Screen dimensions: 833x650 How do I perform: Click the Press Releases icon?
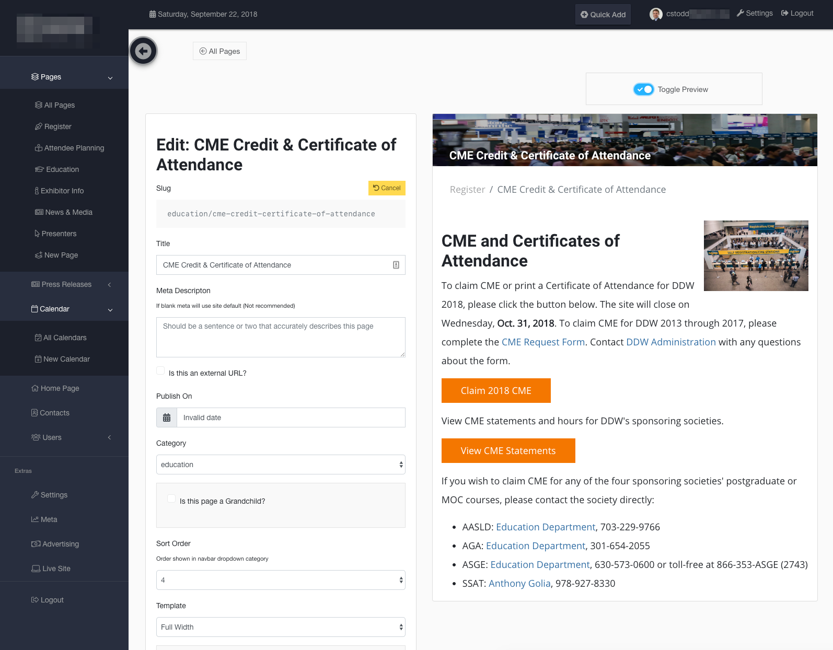(x=36, y=284)
